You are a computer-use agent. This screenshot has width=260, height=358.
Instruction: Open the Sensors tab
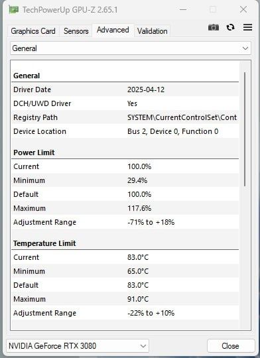pyautogui.click(x=76, y=31)
